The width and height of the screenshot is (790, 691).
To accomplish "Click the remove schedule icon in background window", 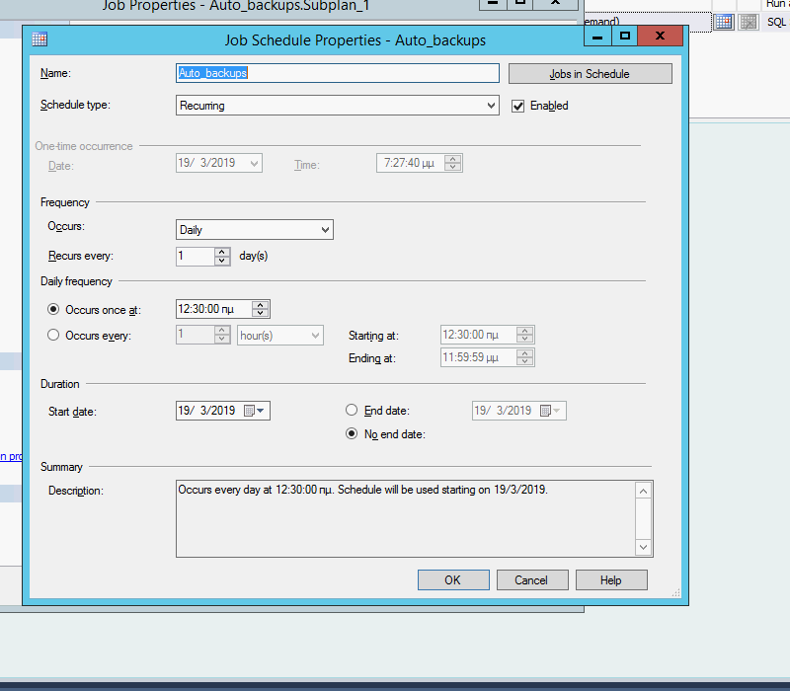I will pos(749,22).
